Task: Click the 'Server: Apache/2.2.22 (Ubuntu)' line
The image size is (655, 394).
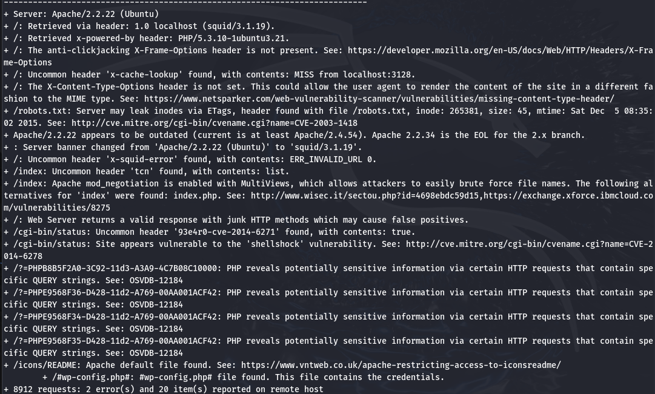Action: [81, 14]
